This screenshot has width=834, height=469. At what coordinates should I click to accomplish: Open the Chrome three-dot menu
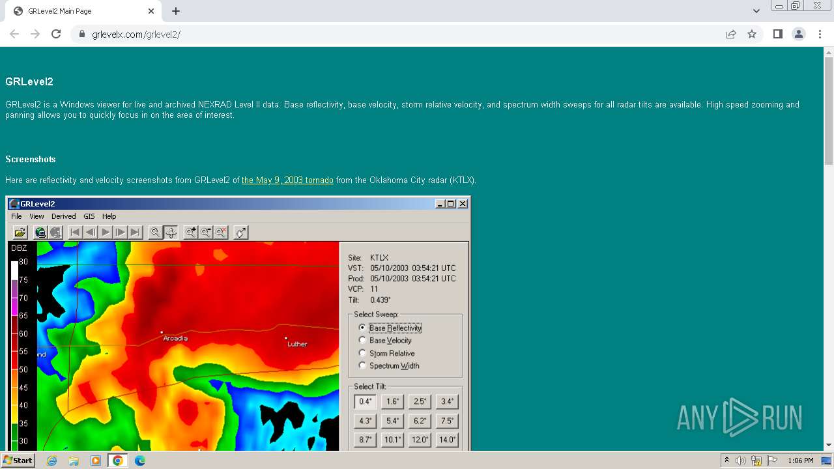point(820,34)
